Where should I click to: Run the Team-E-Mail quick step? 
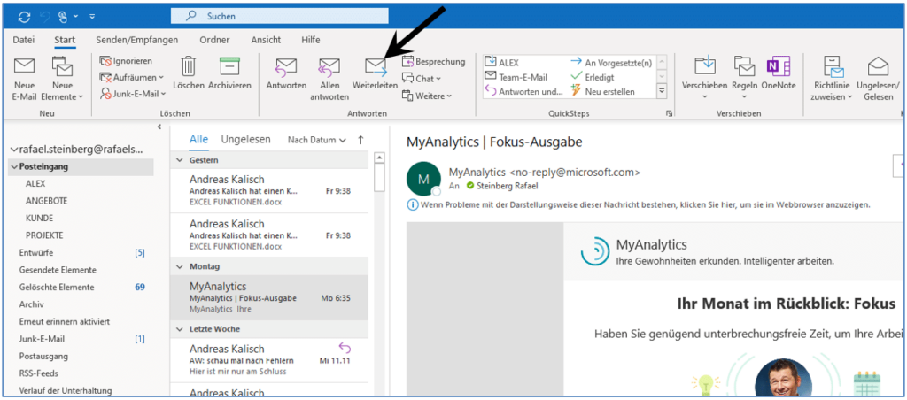(516, 77)
